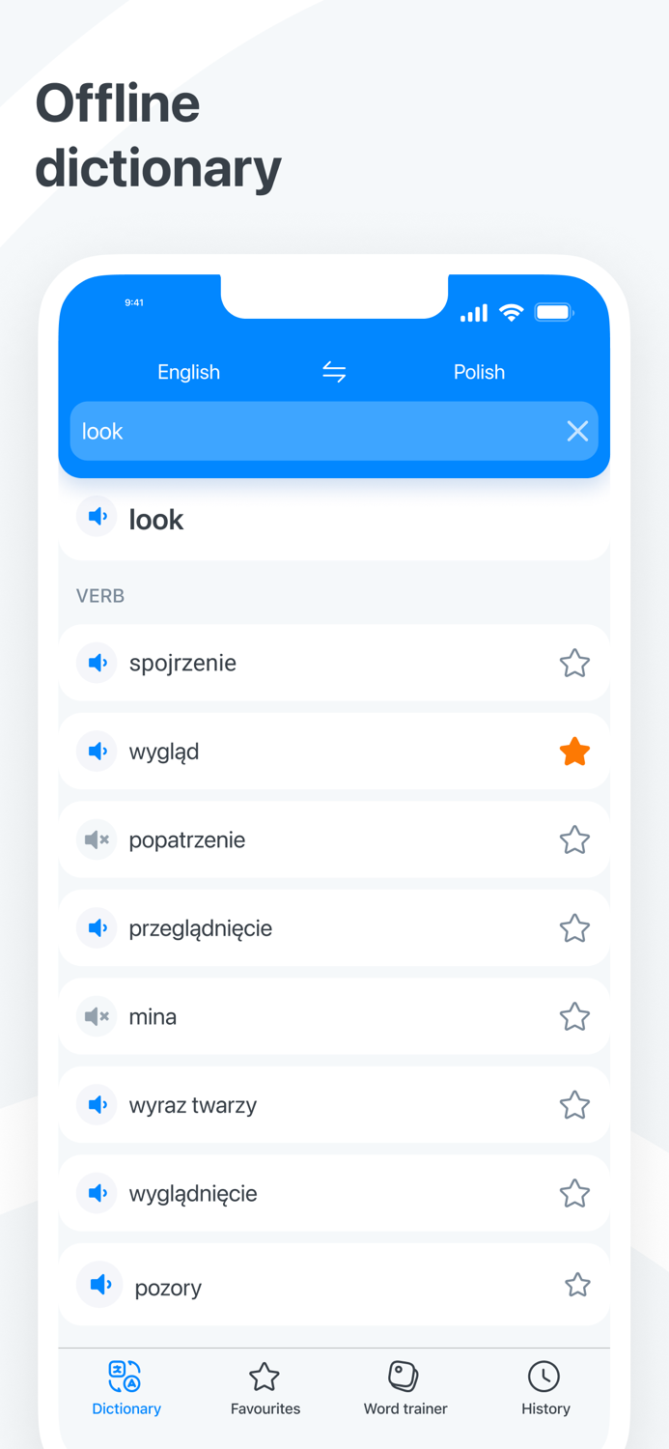Swap translation direction between English and Polish

334,372
